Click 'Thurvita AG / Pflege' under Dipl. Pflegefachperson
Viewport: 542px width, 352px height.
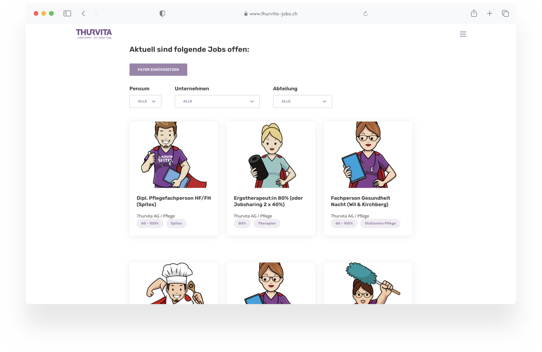(x=156, y=216)
